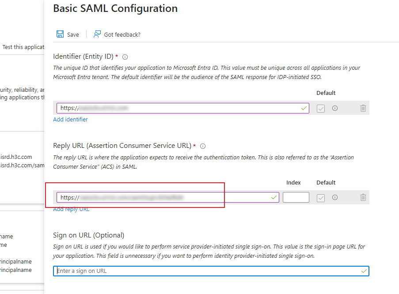Screen dimensions: 399x294
Task: Click the Enter a sign on URL field
Action: tap(211, 271)
